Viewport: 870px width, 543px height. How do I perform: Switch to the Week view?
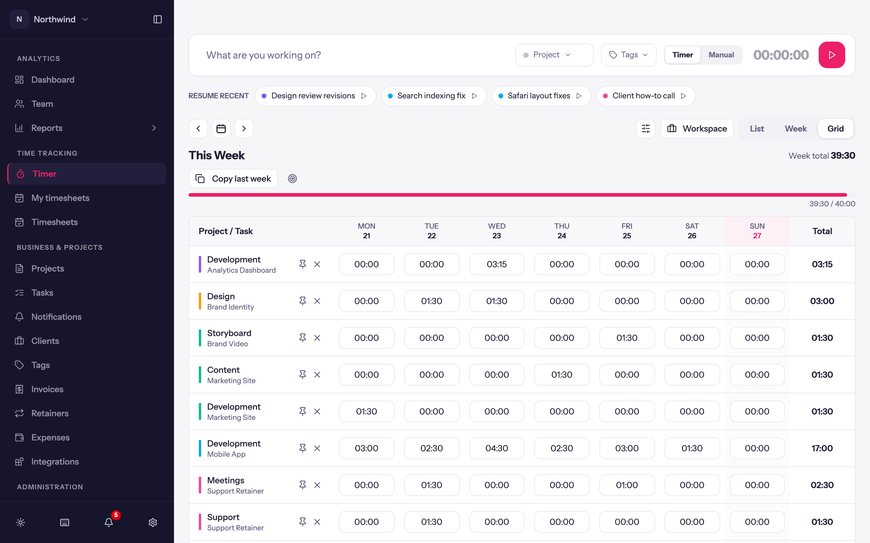click(x=796, y=129)
